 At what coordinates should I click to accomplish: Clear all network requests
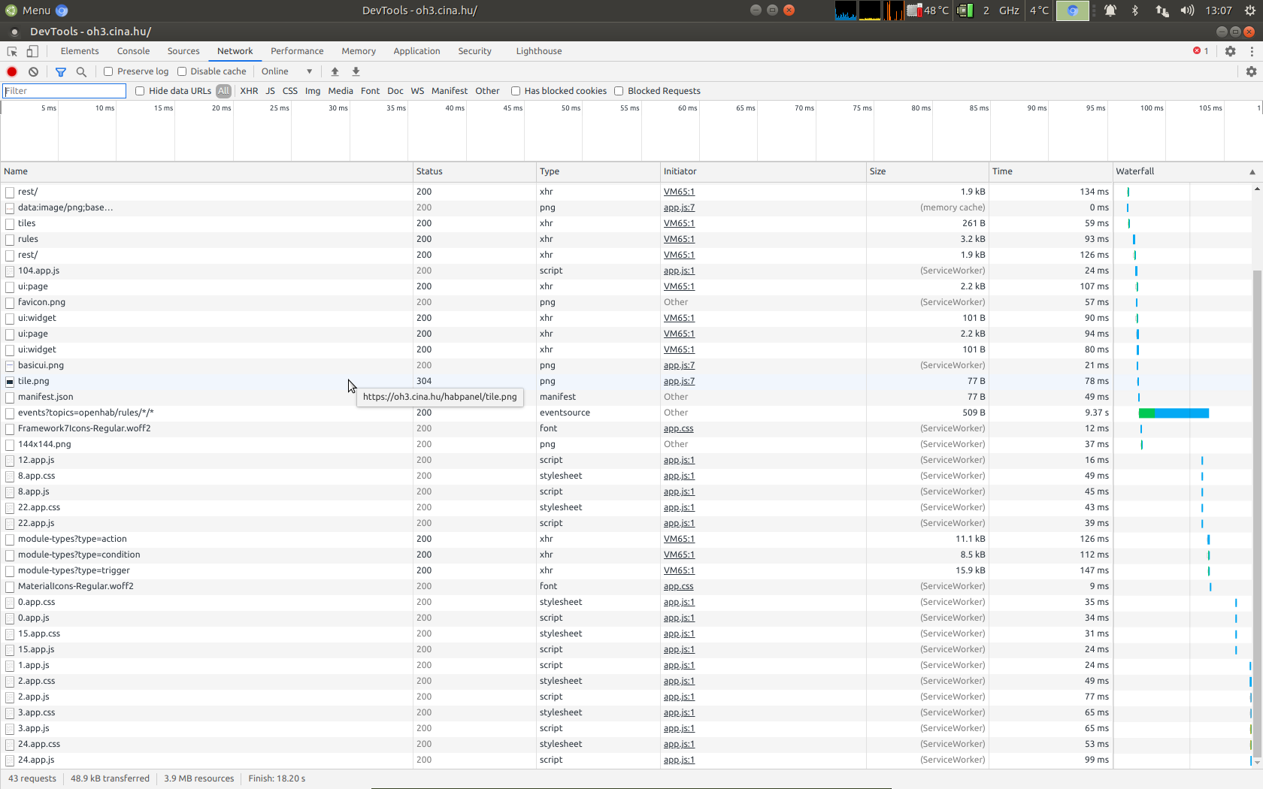33,71
